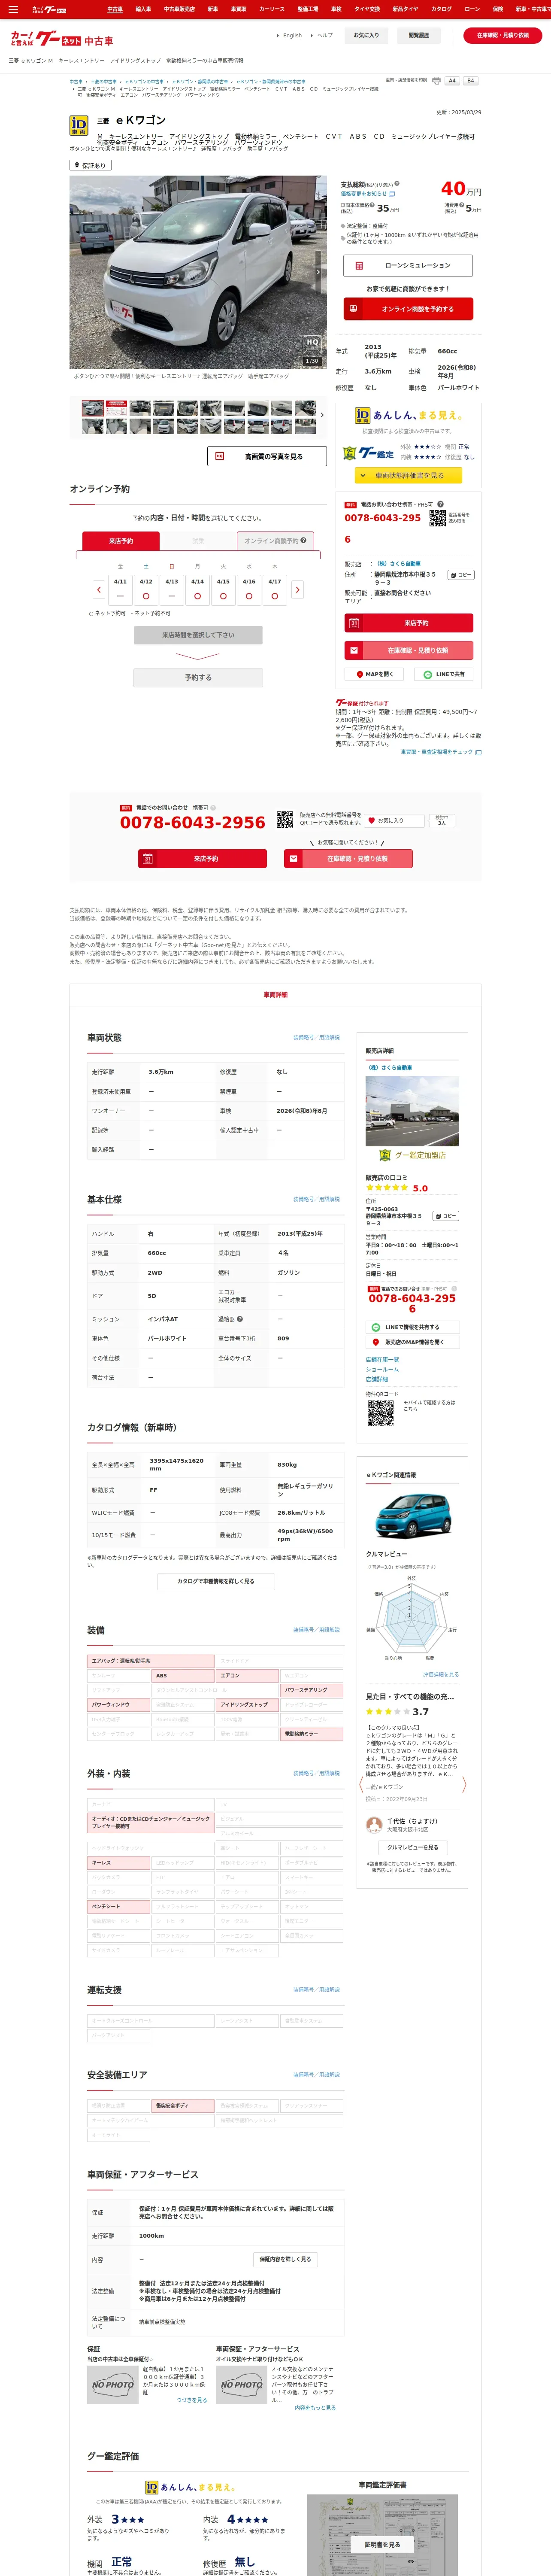Click header 在庫確認・見積り依頼 red button
The height and width of the screenshot is (2576, 551).
click(502, 35)
